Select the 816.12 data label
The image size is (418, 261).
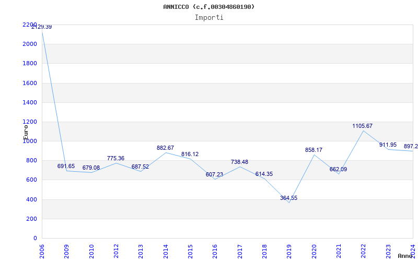(190, 154)
